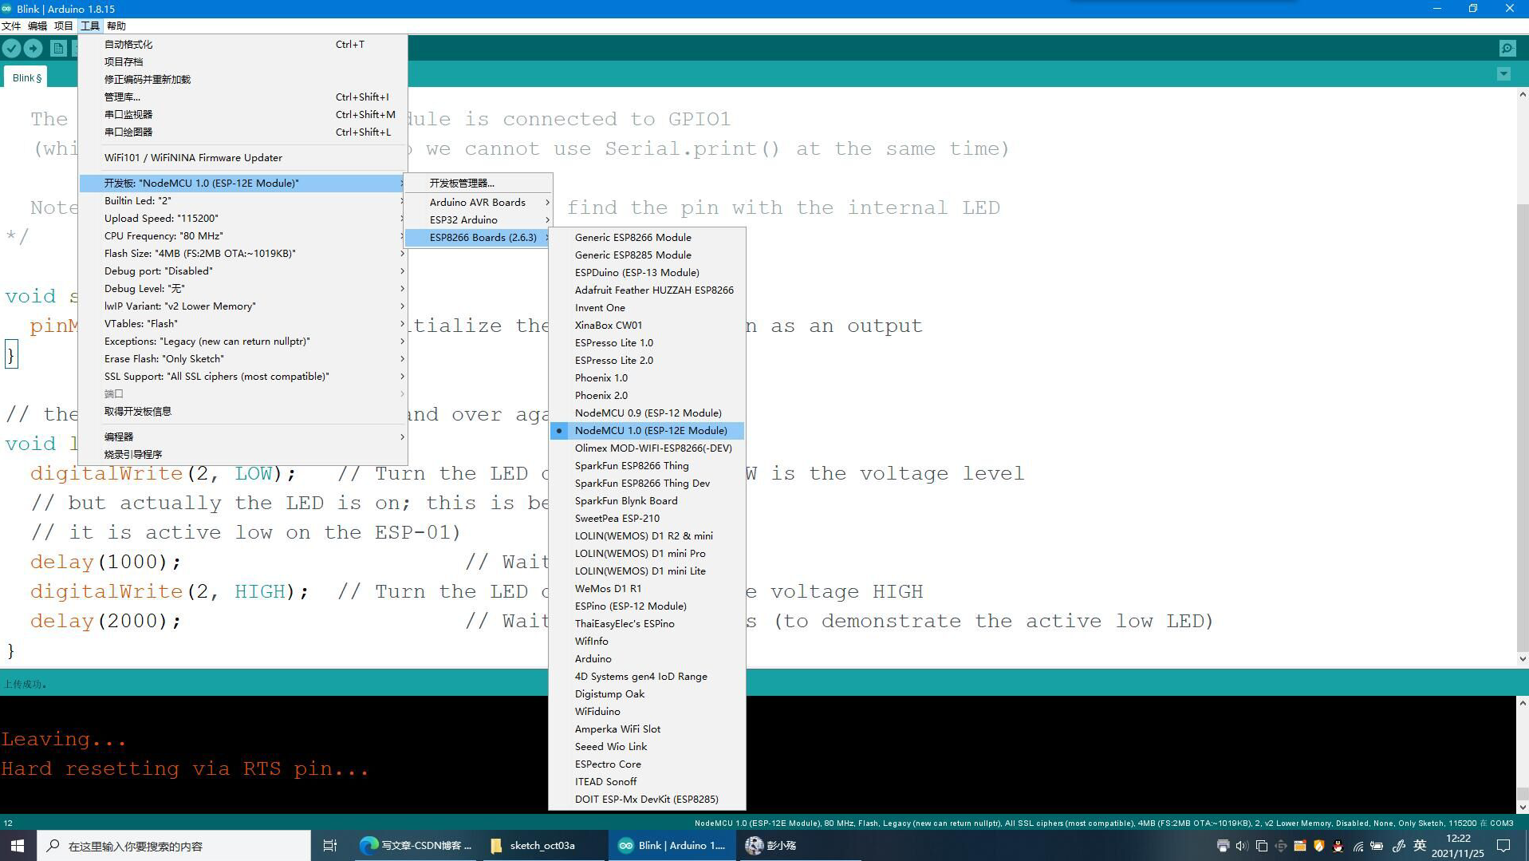
Task: Select 修正编码并重新加载 entry
Action: pos(243,80)
